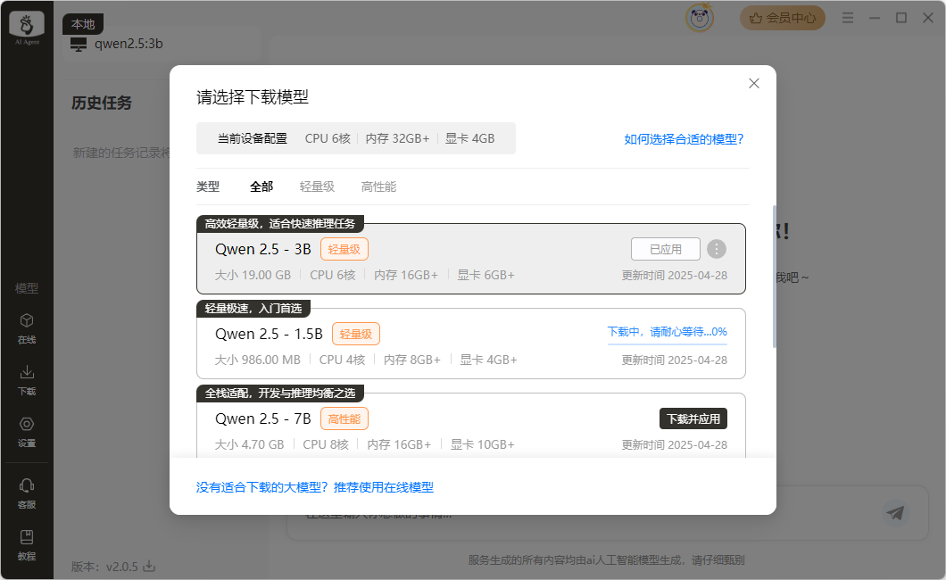Minimize the application window

[x=875, y=18]
